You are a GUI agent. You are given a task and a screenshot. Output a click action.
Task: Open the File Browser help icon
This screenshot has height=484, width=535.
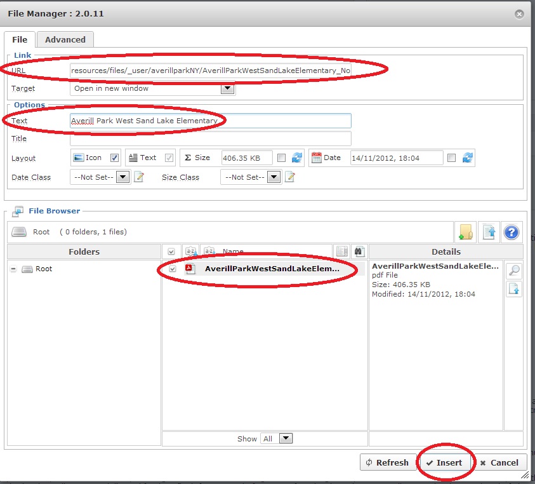tap(512, 232)
